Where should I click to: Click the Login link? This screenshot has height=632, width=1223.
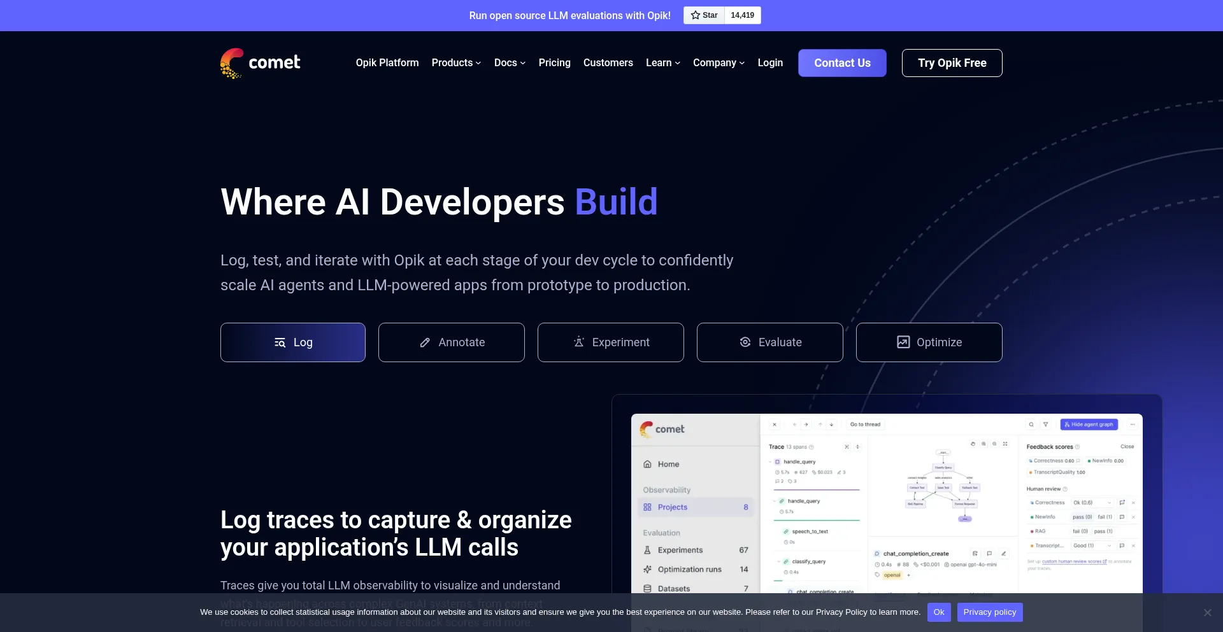tap(770, 63)
